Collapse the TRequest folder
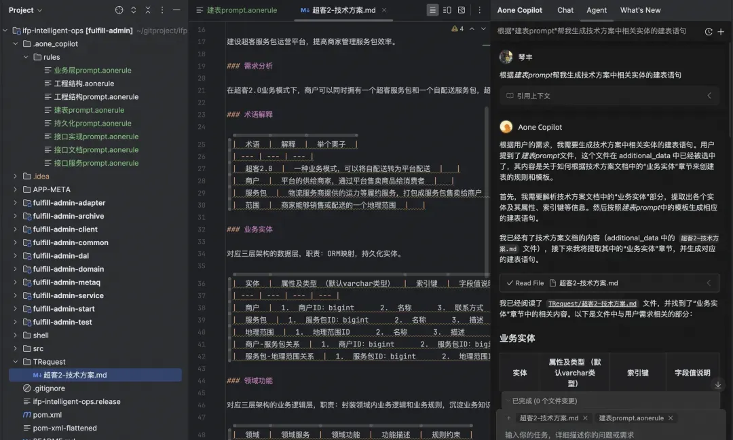Viewport: 733px width, 440px height. tap(16, 361)
